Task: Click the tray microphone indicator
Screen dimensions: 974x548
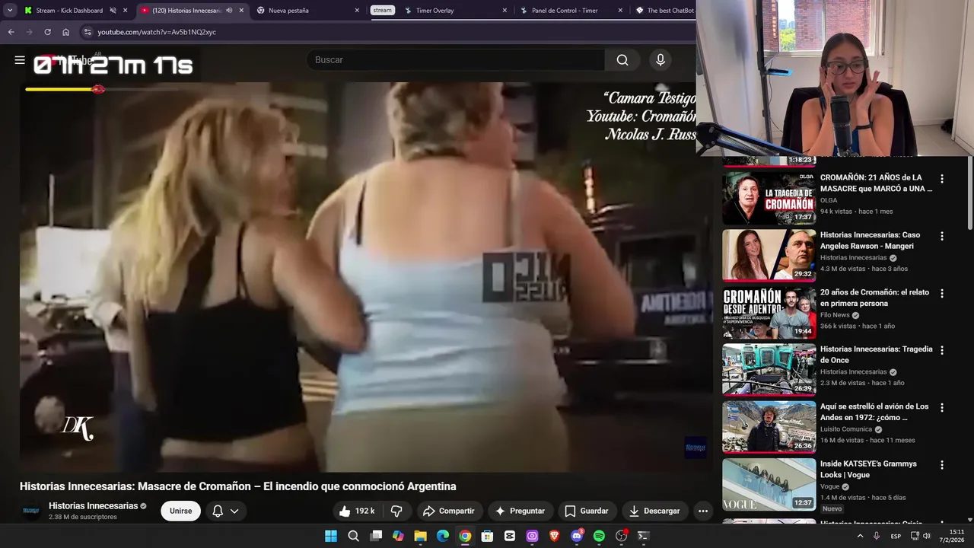Action: click(877, 536)
